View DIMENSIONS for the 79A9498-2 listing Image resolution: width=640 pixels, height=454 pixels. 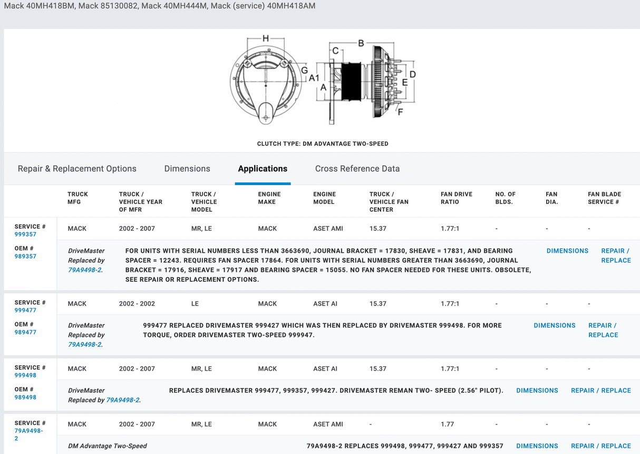tap(537, 446)
